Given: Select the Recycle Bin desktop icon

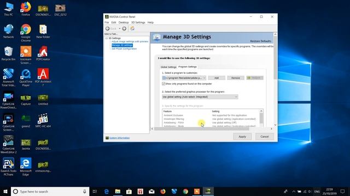Looking at the screenshot, I should [x=9, y=53].
